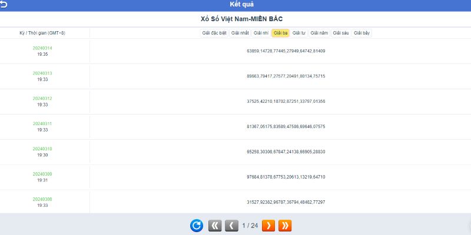Click the 20240310 result numbers row
This screenshot has width=471, height=235.
coord(286,152)
